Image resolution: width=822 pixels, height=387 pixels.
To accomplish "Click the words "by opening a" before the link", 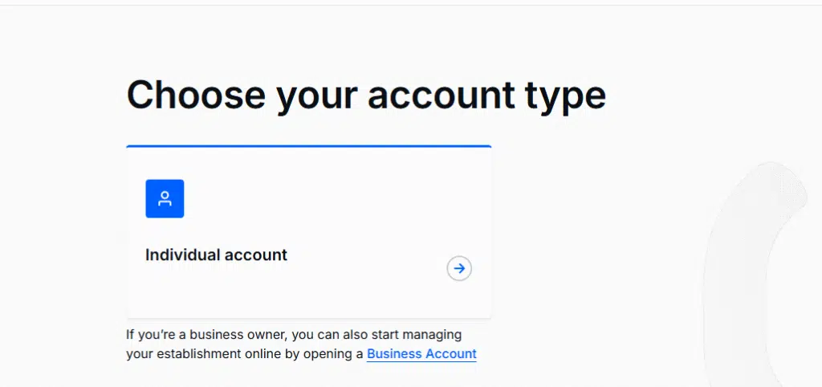I will [324, 354].
